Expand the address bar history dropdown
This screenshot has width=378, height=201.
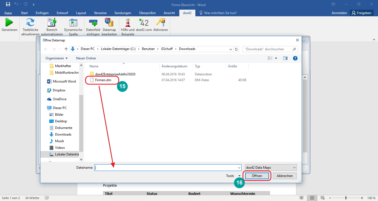tap(231, 49)
